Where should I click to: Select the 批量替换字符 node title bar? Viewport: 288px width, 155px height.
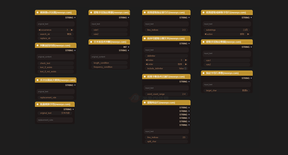point(55,104)
